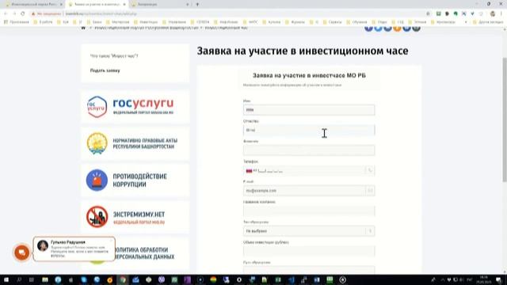Click the Госуслуги hexagon logo
This screenshot has width=507, height=285.
[x=97, y=107]
